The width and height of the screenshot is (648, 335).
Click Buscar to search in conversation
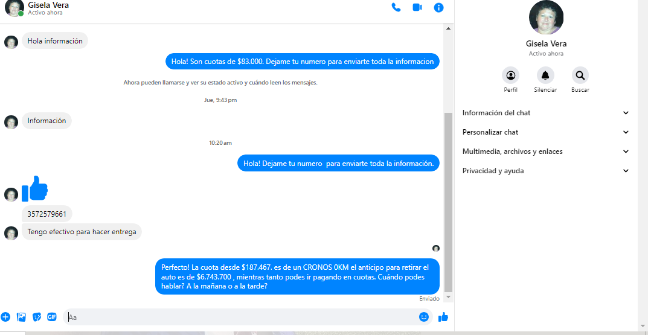click(580, 75)
